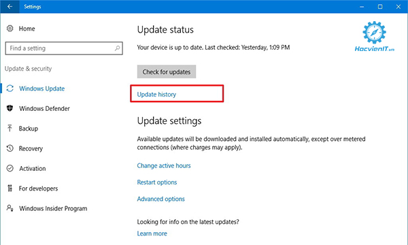Click the Activation checkmark circle icon
408x245 pixels.
(x=10, y=169)
